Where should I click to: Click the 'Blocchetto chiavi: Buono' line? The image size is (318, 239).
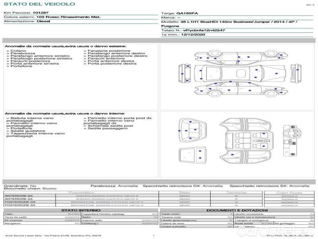(x=30, y=188)
